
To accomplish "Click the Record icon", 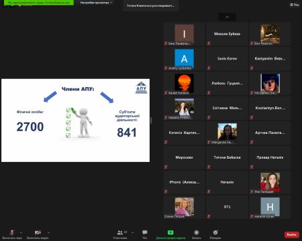I will coord(196,234).
